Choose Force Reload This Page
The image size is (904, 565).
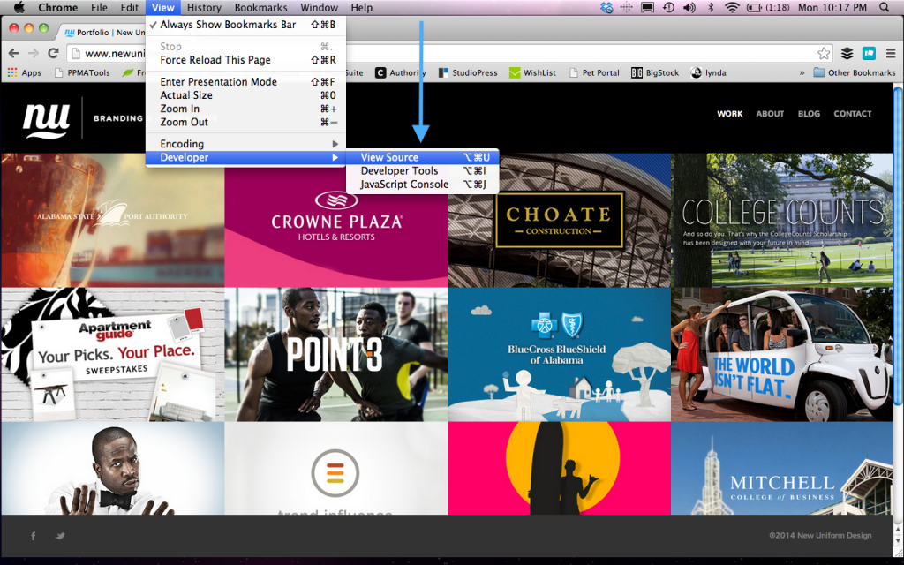click(x=245, y=60)
